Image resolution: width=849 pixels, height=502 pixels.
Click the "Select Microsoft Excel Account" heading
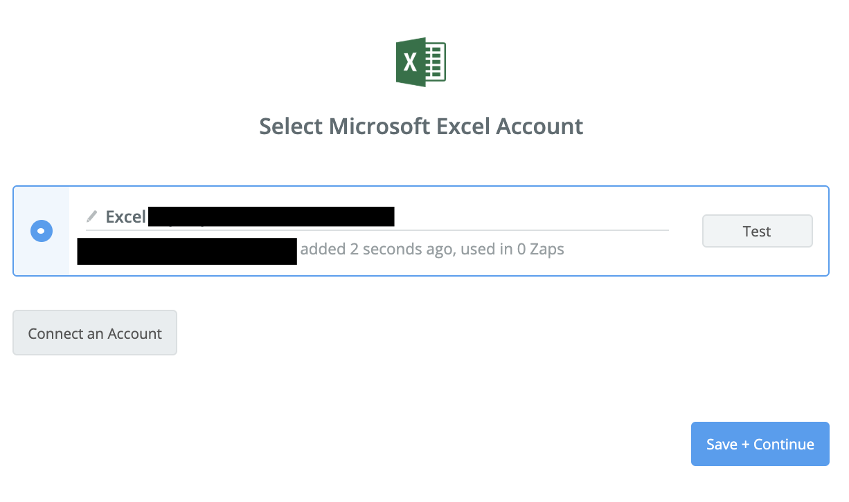(420, 127)
